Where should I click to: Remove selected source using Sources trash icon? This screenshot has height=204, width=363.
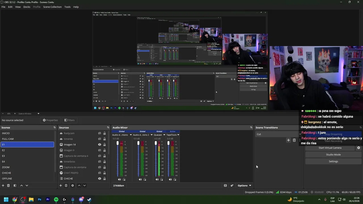click(66, 186)
